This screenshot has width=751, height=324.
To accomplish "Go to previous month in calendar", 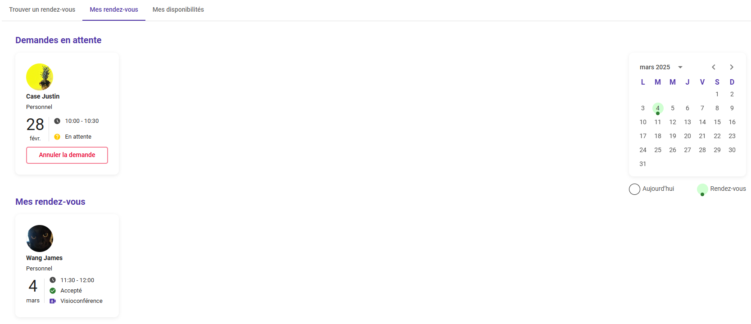I will click(x=714, y=67).
